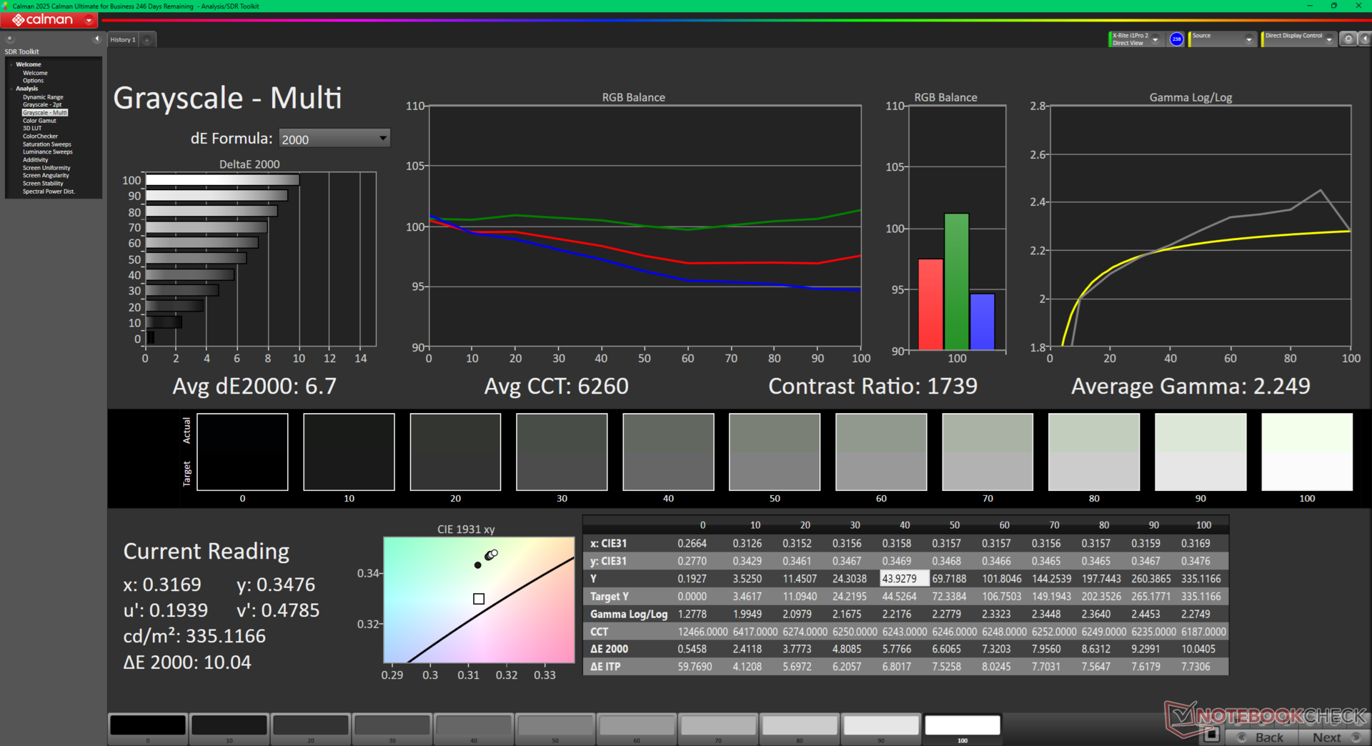The height and width of the screenshot is (746, 1372).
Task: Click the blue bar in RGB Balance bar chart
Action: pos(982,322)
